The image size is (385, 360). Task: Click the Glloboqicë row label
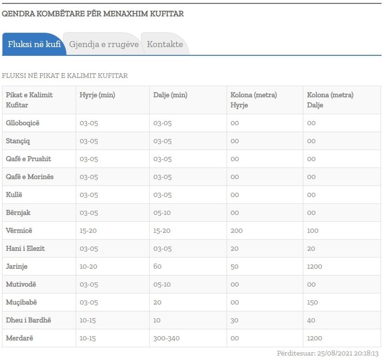pos(23,123)
